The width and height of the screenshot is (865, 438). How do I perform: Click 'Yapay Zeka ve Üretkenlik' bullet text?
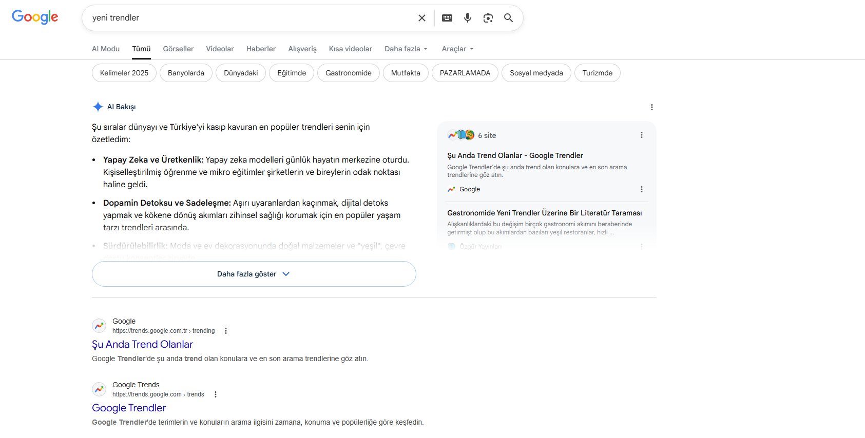tap(153, 160)
